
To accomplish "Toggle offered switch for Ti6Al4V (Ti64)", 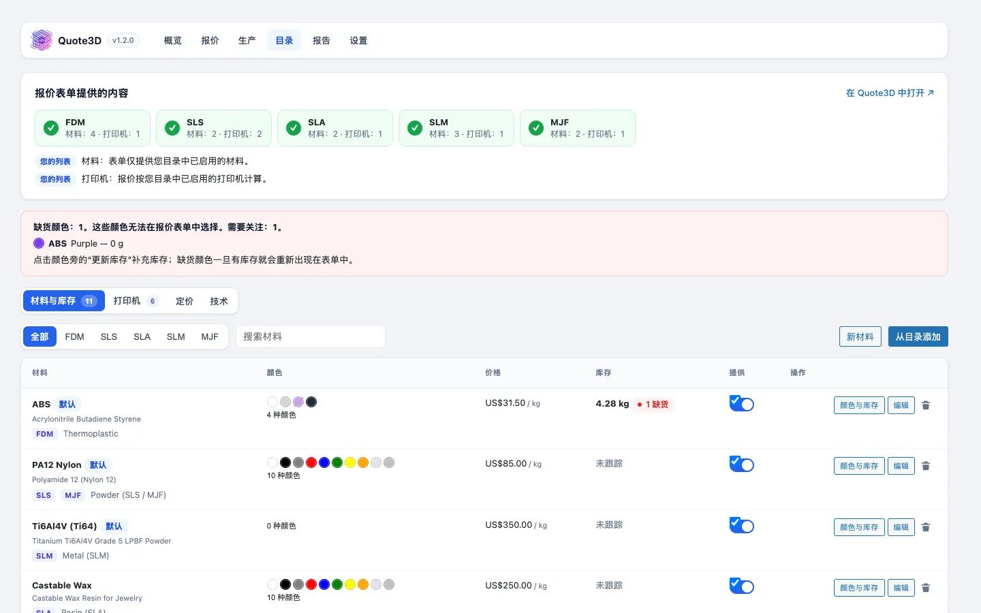I will [742, 526].
